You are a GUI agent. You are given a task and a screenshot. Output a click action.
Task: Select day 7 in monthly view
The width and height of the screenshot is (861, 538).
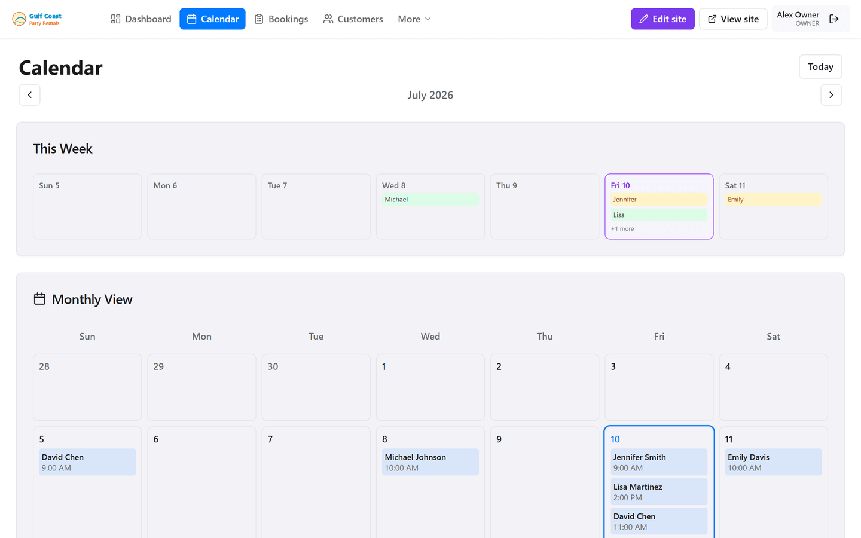[x=316, y=482]
